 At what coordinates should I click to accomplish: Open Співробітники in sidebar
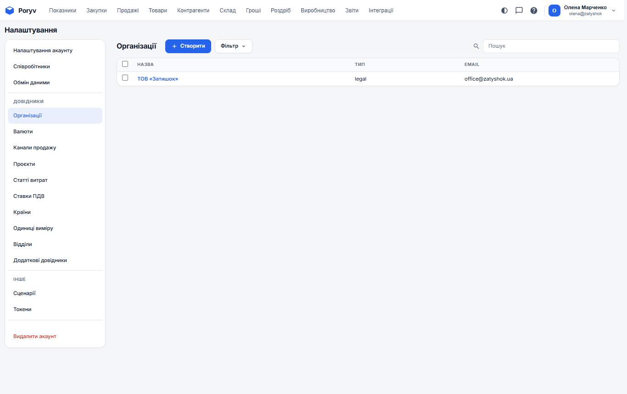point(55,66)
